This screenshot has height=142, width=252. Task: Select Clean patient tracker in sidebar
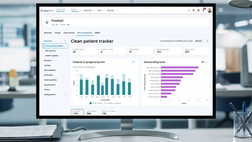55,46
